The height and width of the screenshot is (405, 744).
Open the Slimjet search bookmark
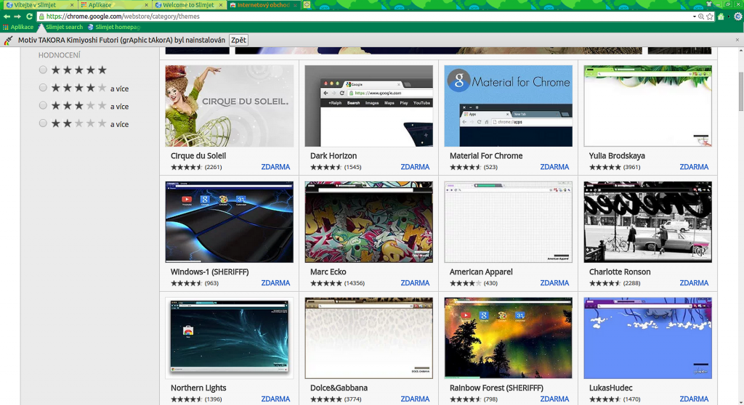60,27
